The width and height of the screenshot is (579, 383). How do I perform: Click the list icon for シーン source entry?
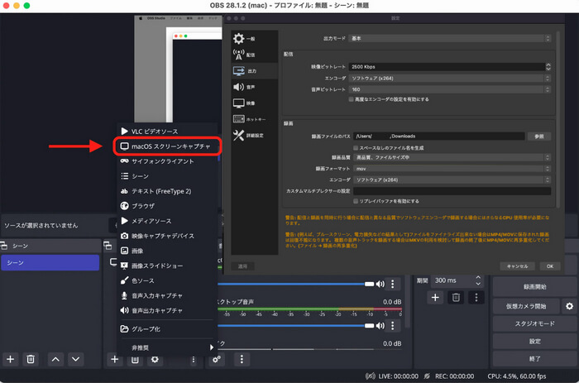point(124,176)
